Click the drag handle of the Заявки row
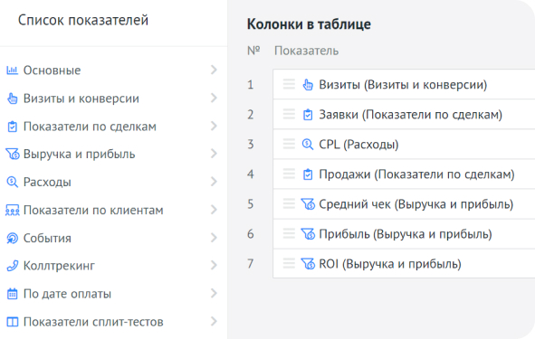The width and height of the screenshot is (535, 339). 289,114
